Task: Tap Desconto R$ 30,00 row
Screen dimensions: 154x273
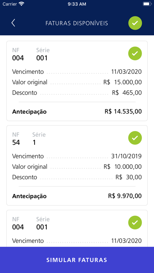Action: [77, 177]
